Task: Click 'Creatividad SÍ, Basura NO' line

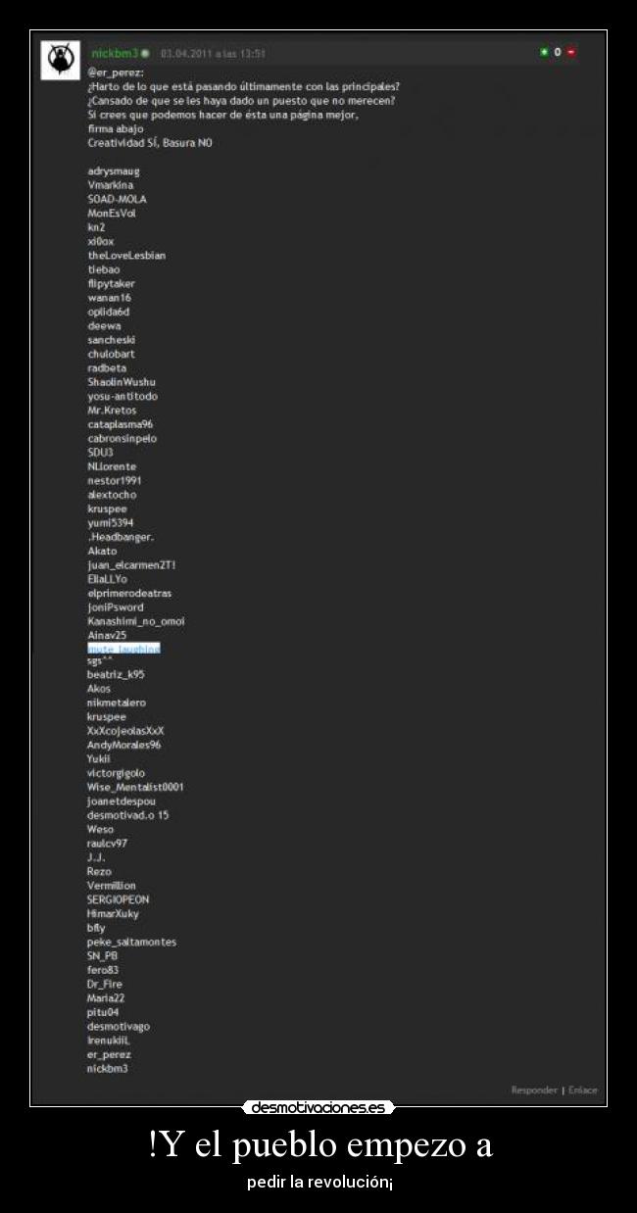Action: click(149, 142)
